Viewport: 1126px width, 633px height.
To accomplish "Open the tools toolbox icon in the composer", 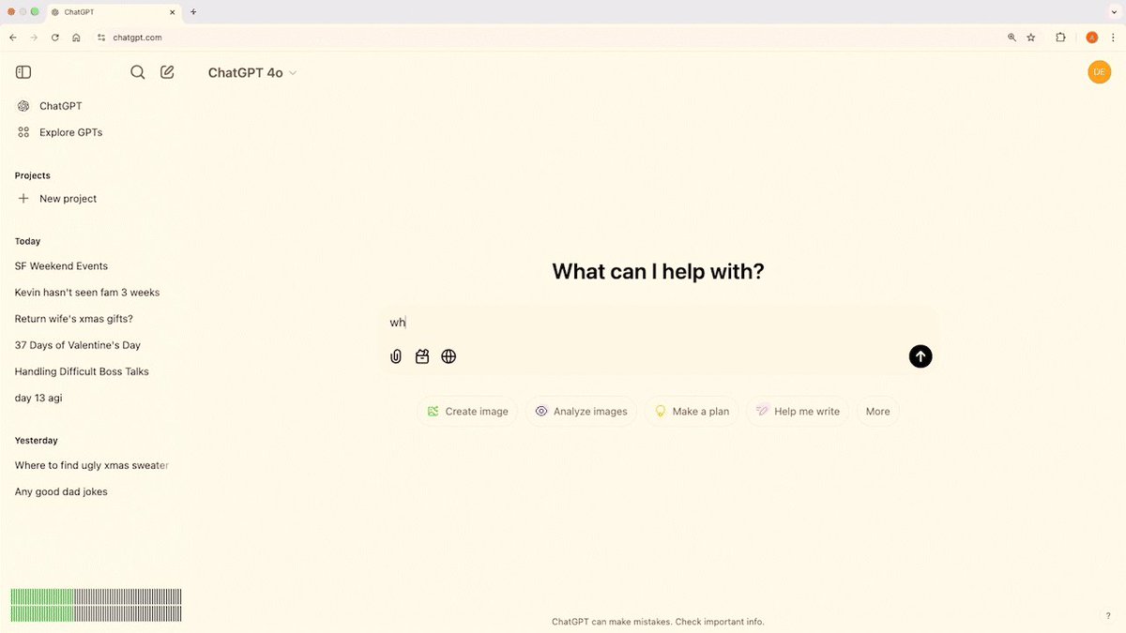I will tap(422, 356).
